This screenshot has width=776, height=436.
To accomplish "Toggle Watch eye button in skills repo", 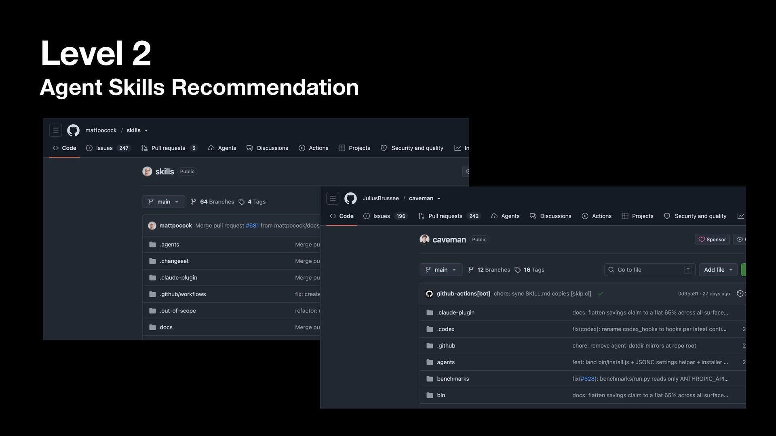I will point(466,172).
